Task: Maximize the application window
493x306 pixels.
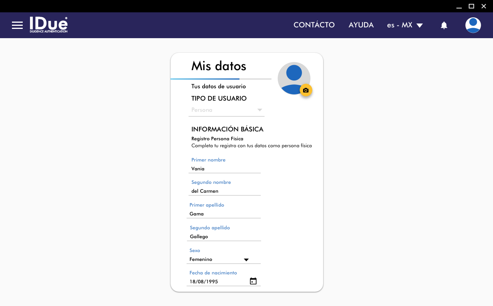Action: [471, 6]
